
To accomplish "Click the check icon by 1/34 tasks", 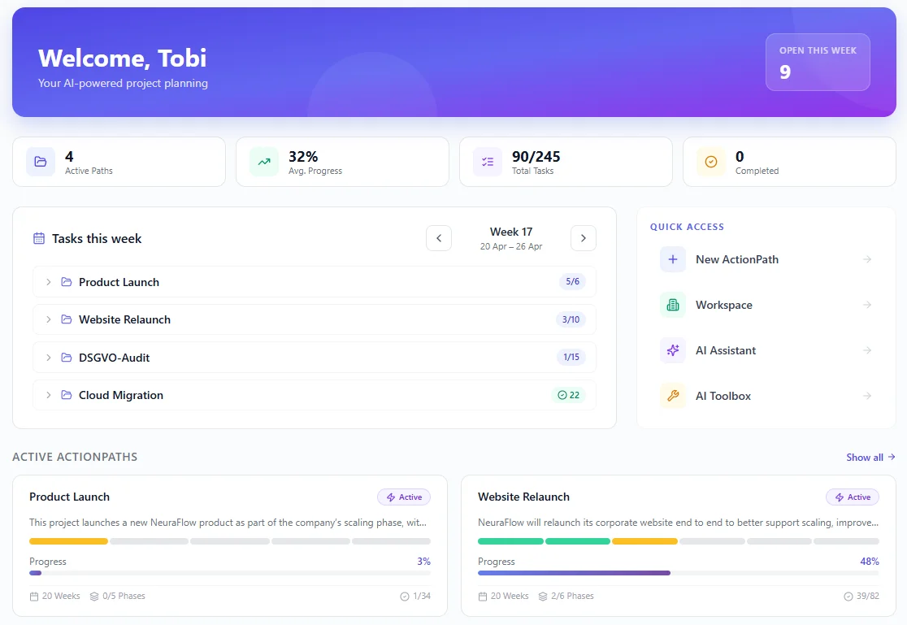I will [x=405, y=596].
